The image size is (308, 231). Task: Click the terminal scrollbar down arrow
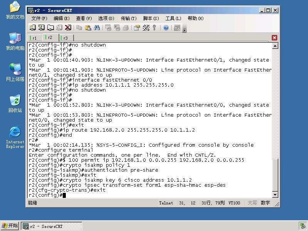275,195
